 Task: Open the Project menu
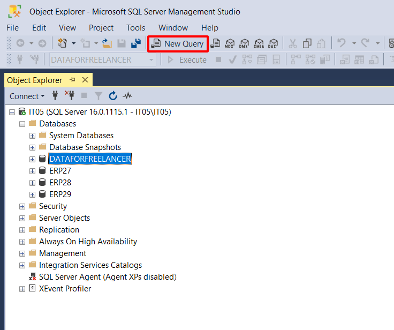coord(101,28)
